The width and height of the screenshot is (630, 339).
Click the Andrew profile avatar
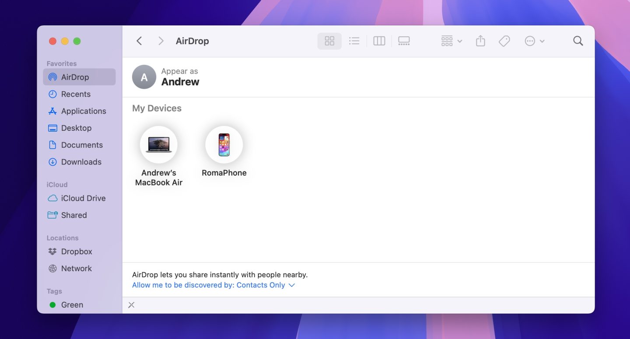pyautogui.click(x=144, y=77)
